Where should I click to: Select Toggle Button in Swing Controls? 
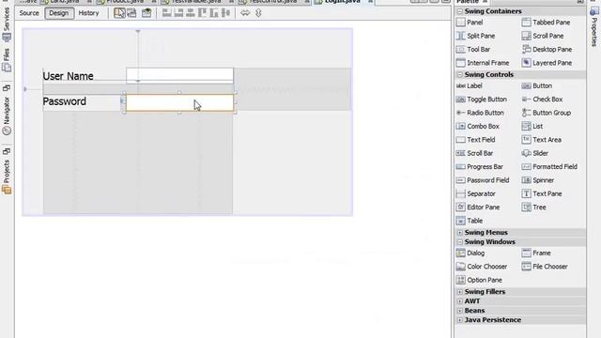point(482,100)
